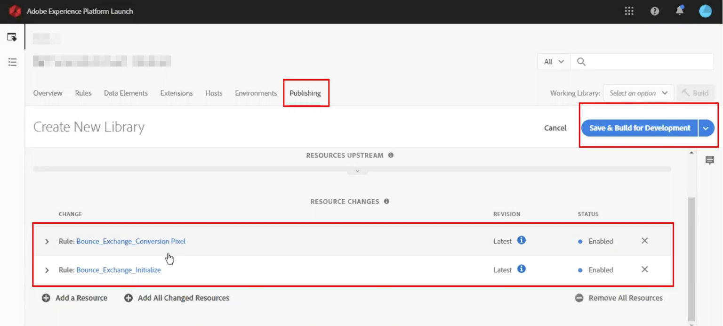723x326 pixels.
Task: Open the Environments tab
Action: coord(256,93)
